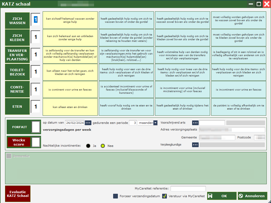Click the Postcode field
The image size is (271, 203).
260,138
